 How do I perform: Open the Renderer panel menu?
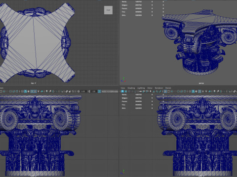tap(159, 88)
